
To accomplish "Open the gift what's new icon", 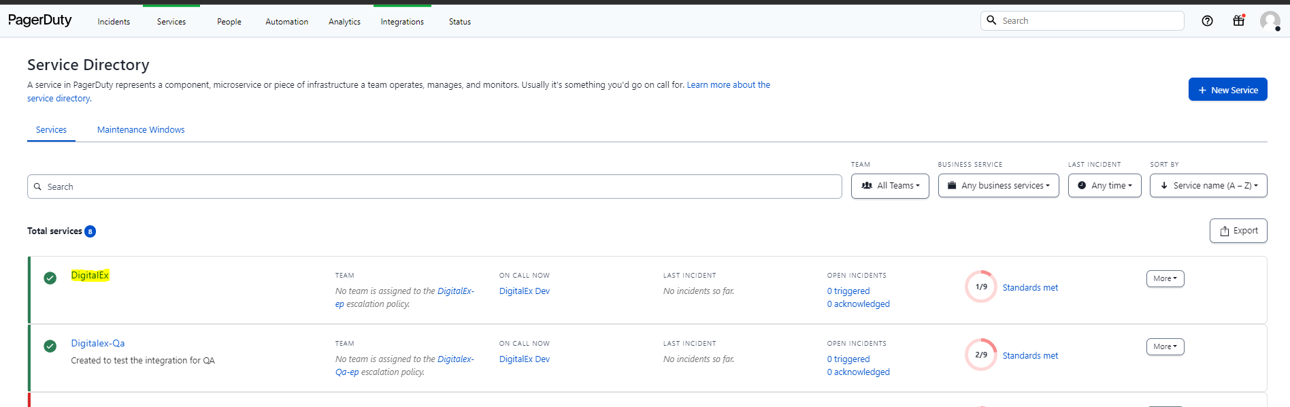I will (x=1238, y=21).
